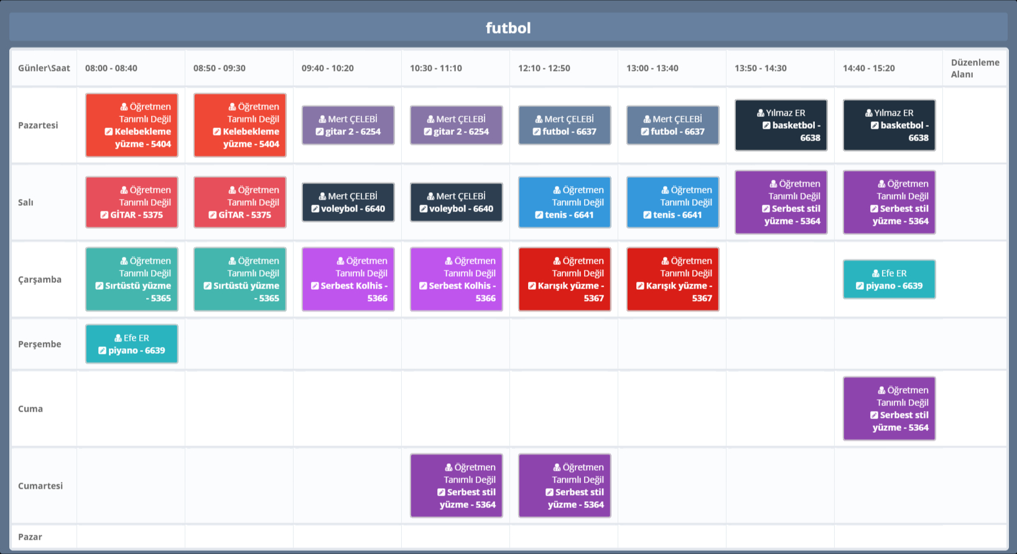Image resolution: width=1017 pixels, height=554 pixels.
Task: Click the futbol title bar
Action: tap(508, 28)
